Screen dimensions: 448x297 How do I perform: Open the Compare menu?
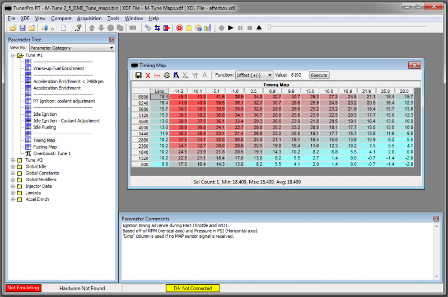pyautogui.click(x=61, y=18)
